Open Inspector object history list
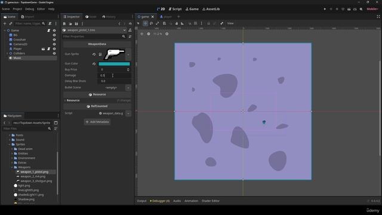The image size is (382, 215). [x=130, y=24]
